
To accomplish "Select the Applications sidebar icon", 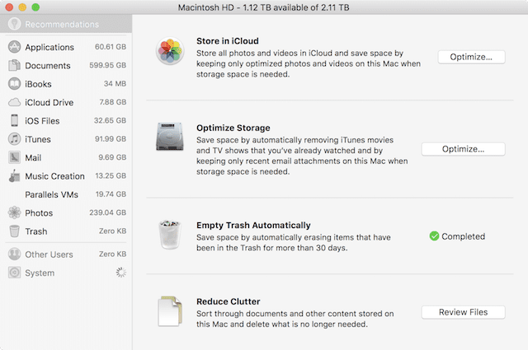I will pyautogui.click(x=14, y=47).
